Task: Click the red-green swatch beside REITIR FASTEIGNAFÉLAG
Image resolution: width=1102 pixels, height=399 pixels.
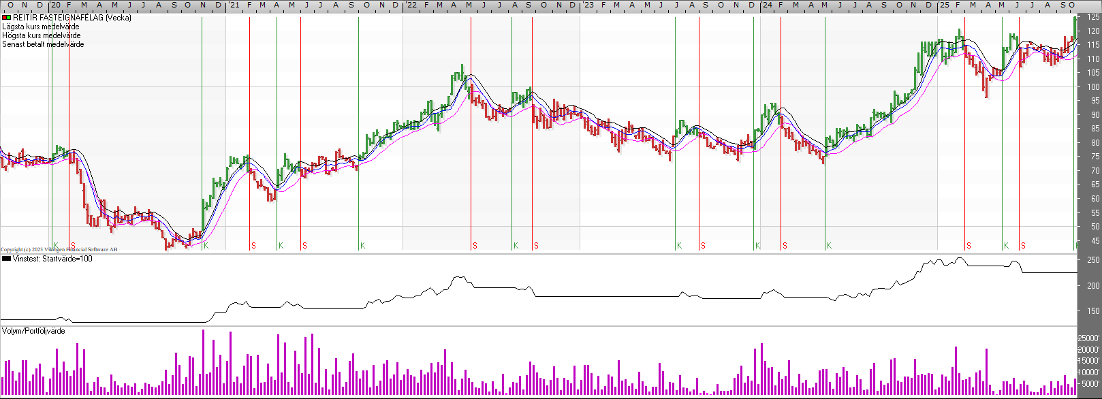Action: 6,18
